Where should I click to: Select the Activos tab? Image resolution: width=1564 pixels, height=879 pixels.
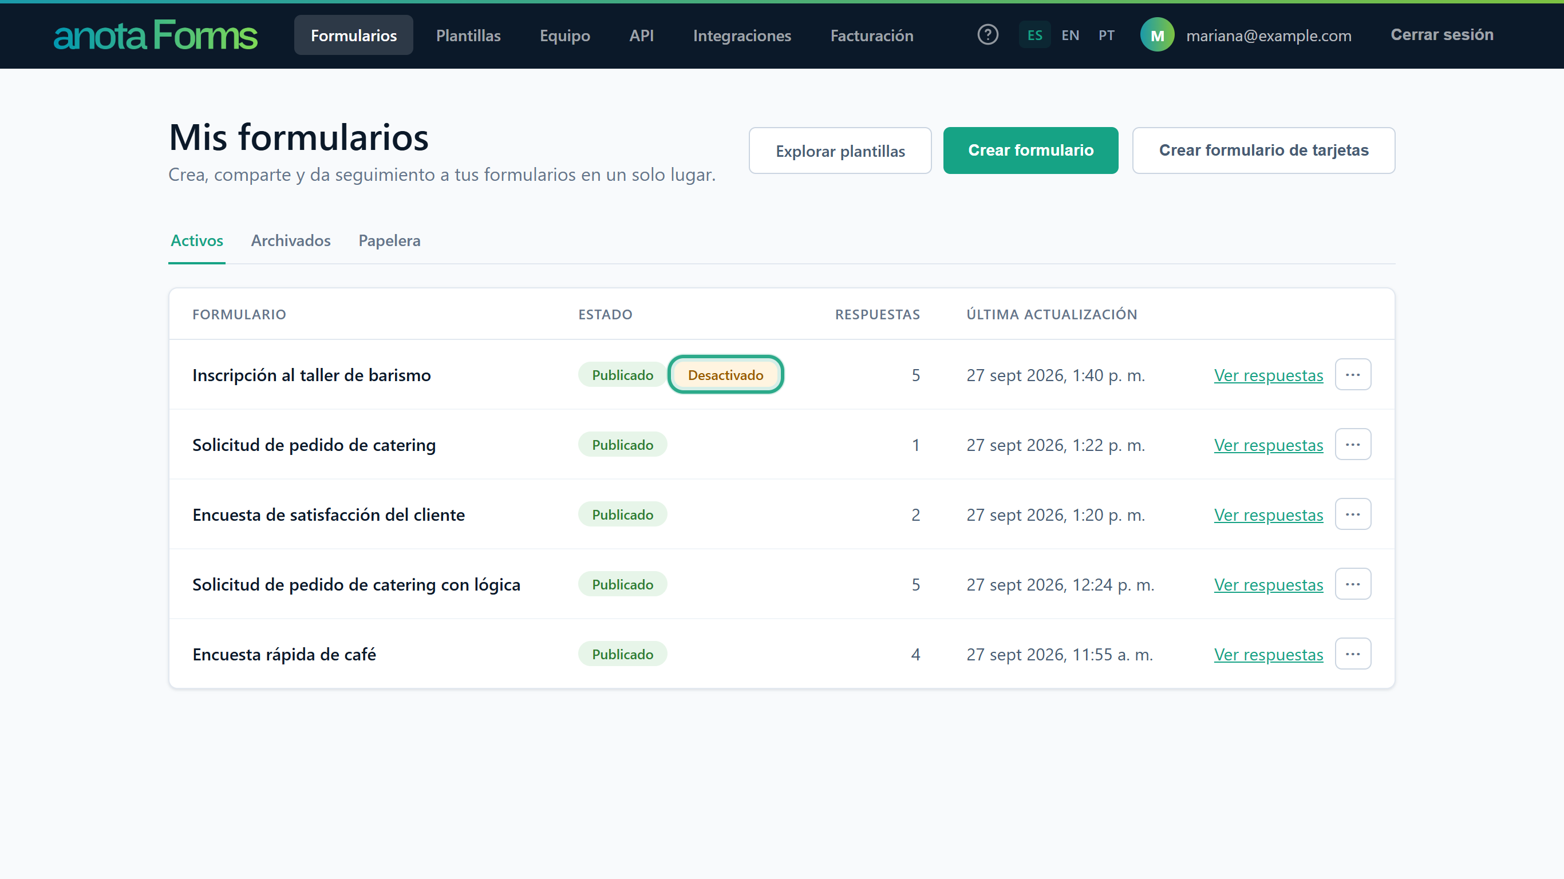pyautogui.click(x=197, y=241)
